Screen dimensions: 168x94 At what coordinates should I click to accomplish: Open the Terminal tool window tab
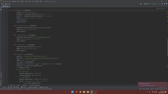(x=24, y=87)
